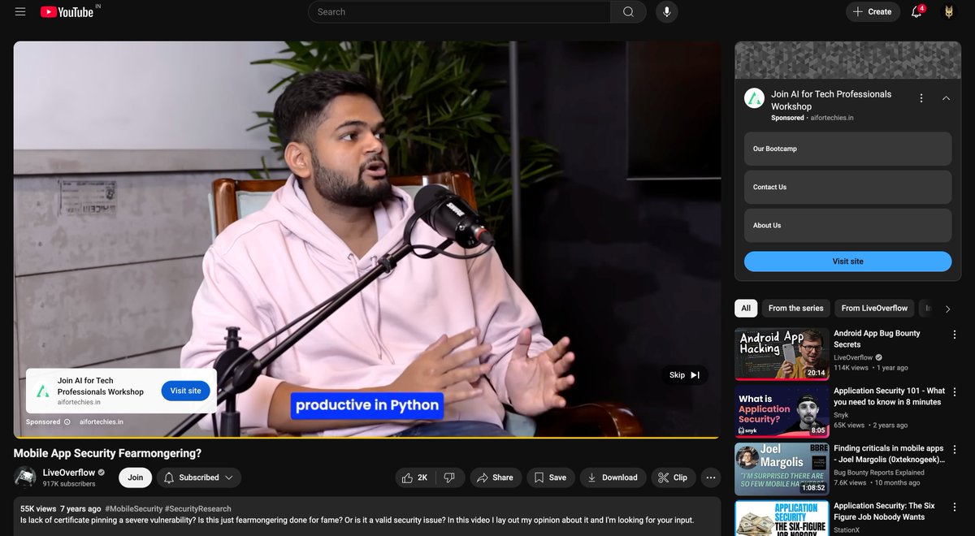Open the Share dialog

496,478
